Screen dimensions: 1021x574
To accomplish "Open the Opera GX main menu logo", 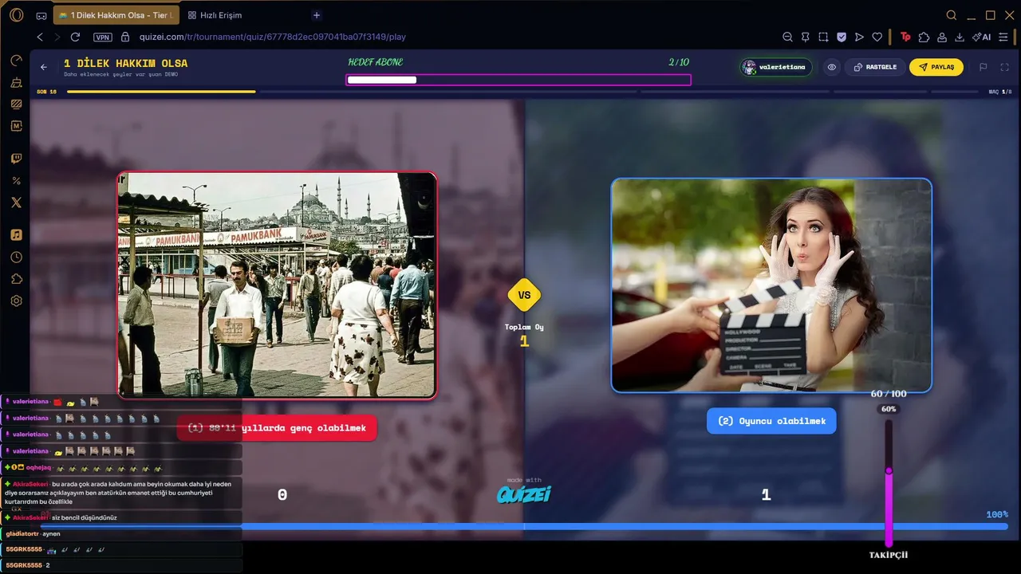I will [16, 15].
